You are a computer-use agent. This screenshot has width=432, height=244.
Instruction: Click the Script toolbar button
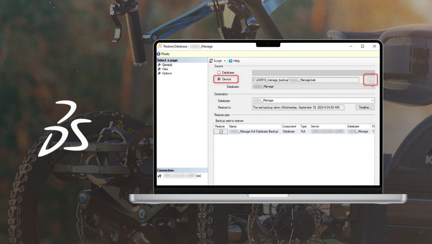(216, 61)
